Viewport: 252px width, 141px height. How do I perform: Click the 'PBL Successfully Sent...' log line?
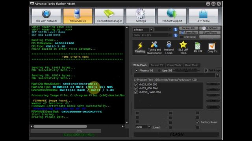(x=52, y=70)
